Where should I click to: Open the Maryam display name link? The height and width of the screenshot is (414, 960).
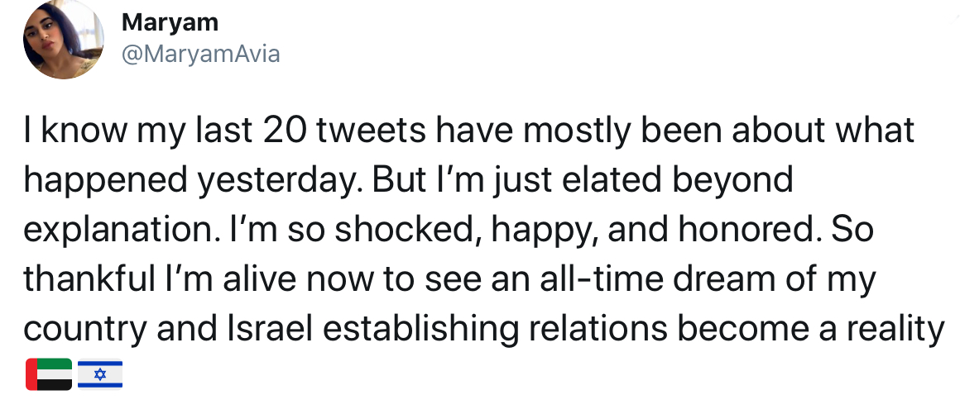[x=170, y=23]
